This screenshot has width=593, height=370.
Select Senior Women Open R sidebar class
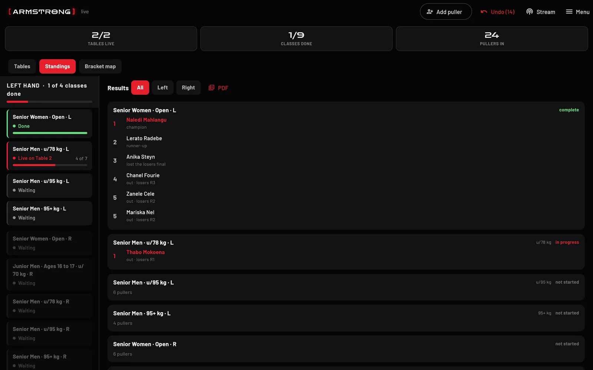50,243
